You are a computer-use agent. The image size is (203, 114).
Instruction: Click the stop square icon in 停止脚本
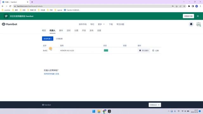[140, 50]
